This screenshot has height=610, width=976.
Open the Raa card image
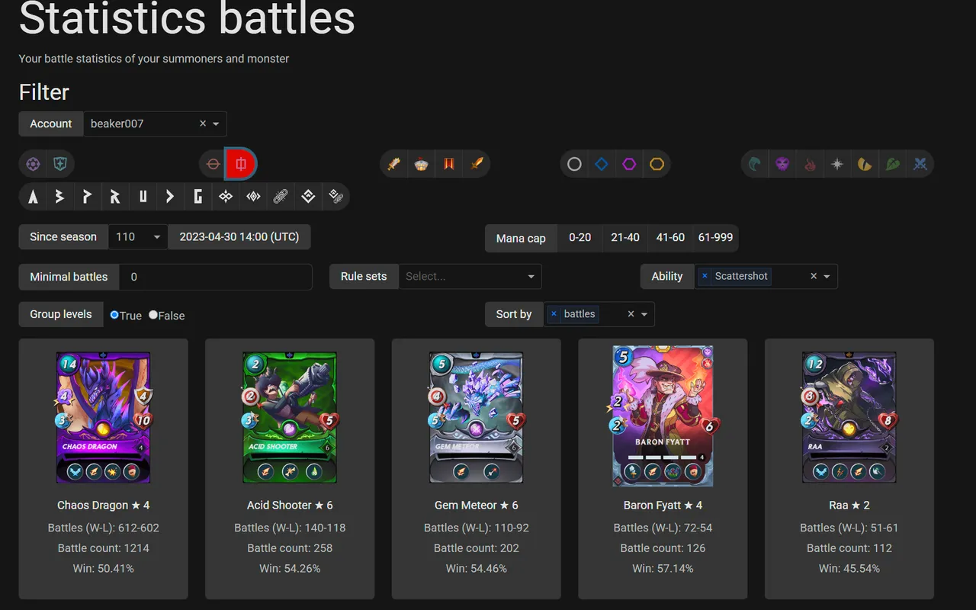(849, 417)
